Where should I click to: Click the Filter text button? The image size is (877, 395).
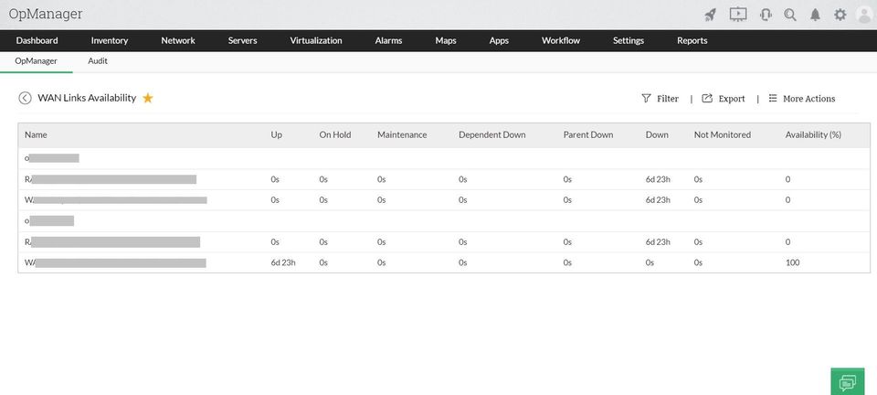[667, 99]
